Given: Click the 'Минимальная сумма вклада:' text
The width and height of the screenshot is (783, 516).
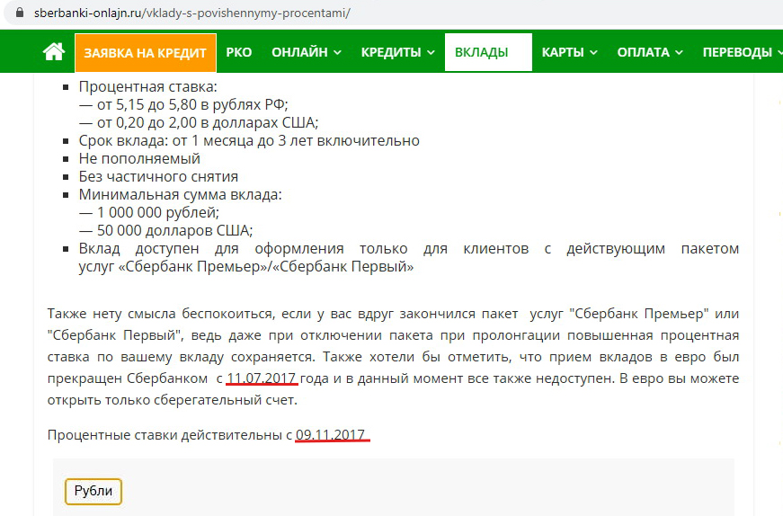Looking at the screenshot, I should tap(181, 195).
